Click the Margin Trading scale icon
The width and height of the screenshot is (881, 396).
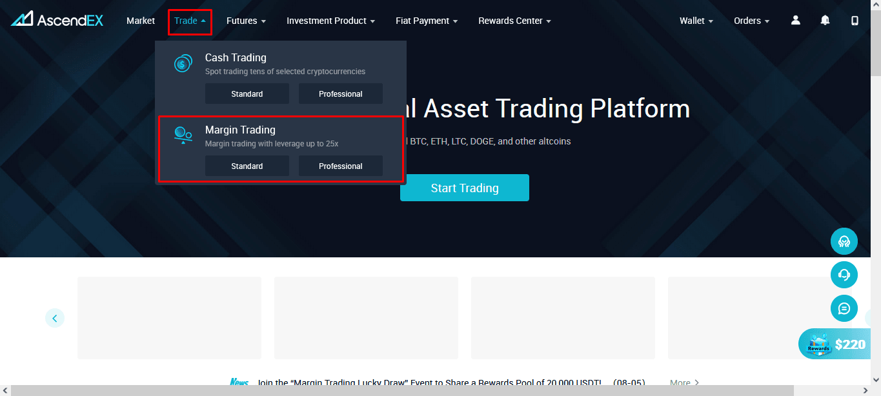183,135
